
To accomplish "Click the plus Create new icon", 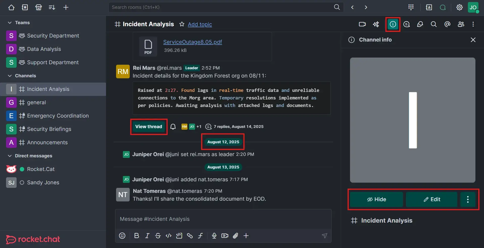I will click(66, 7).
